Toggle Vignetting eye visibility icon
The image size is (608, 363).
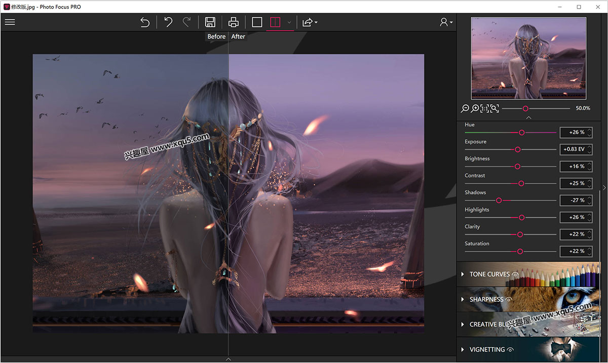(510, 350)
